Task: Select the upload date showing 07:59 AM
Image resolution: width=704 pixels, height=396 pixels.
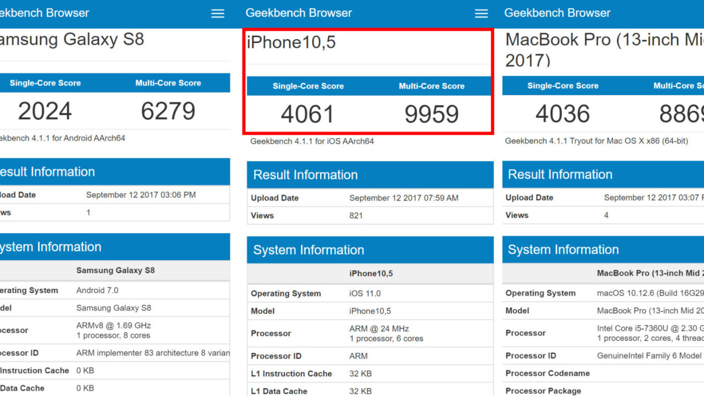Action: coord(404,198)
